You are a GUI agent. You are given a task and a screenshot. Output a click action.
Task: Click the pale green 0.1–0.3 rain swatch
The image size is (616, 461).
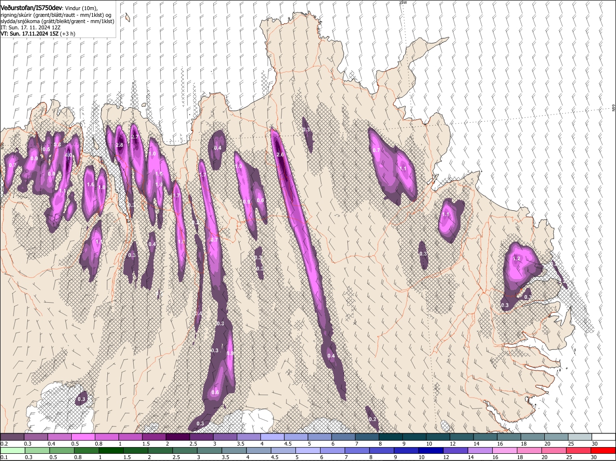pos(13,451)
